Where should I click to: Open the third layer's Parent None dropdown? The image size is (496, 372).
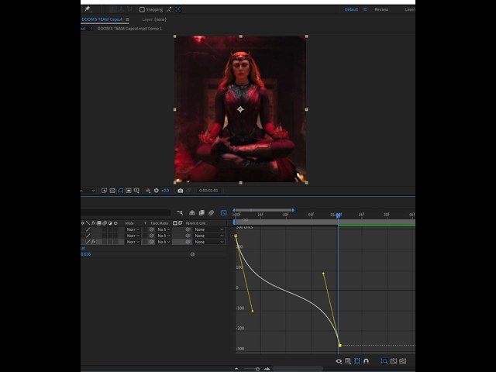pos(209,242)
